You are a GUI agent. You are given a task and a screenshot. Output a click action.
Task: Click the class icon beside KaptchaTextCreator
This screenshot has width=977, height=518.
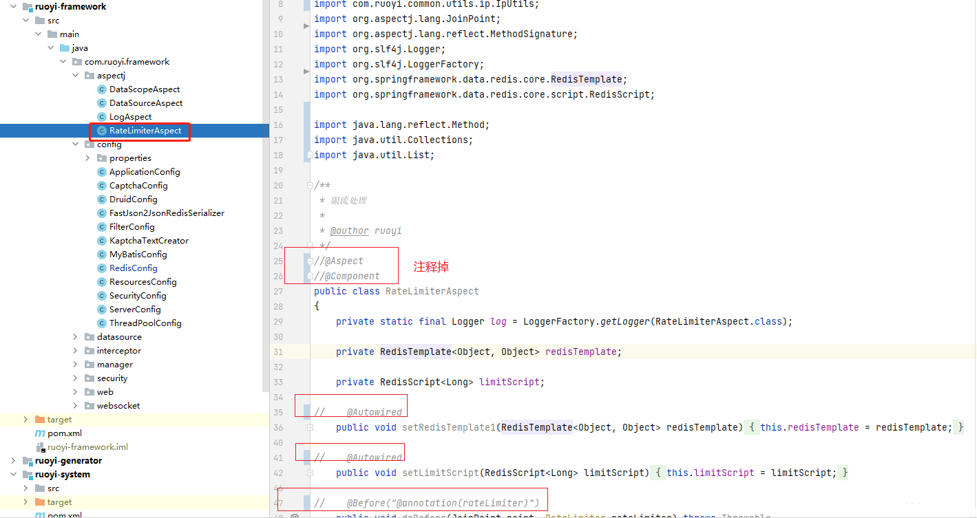pos(102,241)
